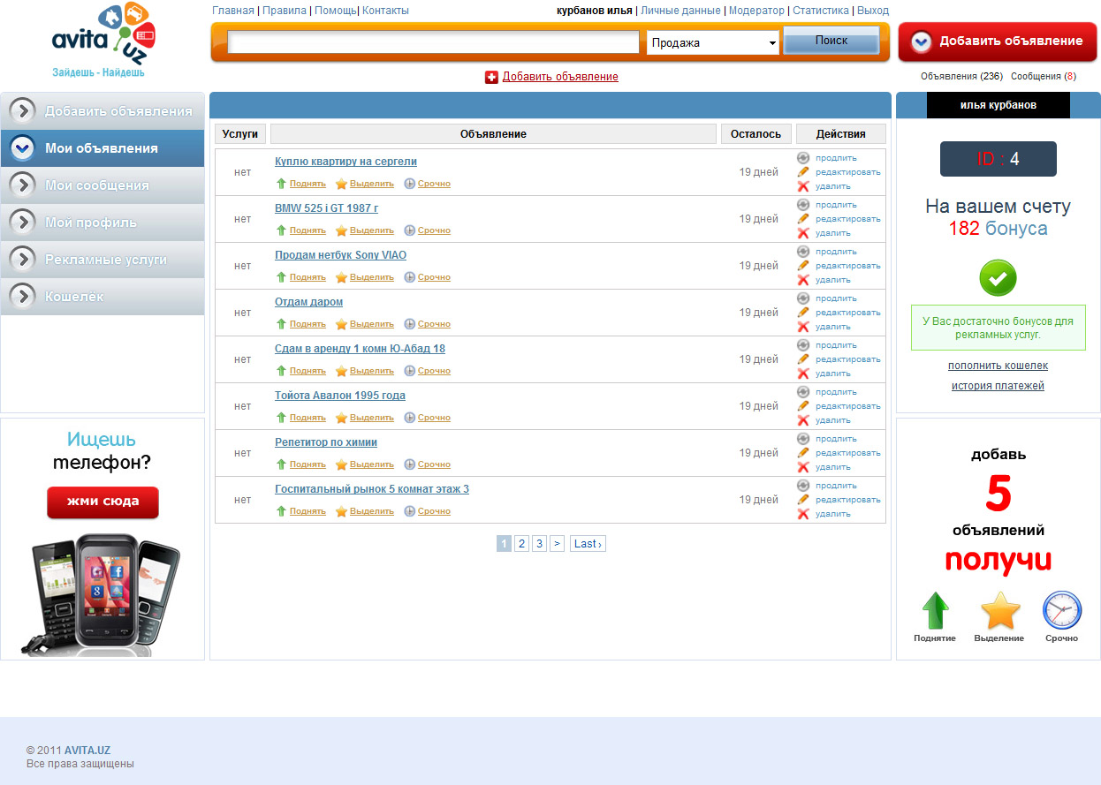
Task: Click red X delete icon for Репетитор по химии
Action: click(x=803, y=467)
